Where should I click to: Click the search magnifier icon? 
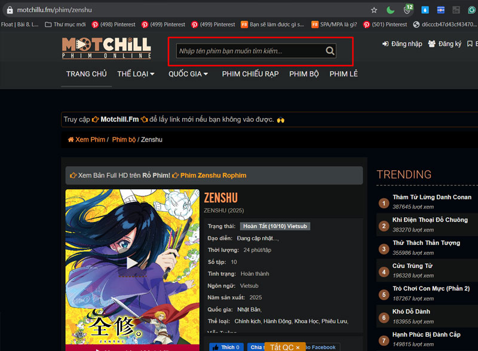[330, 51]
